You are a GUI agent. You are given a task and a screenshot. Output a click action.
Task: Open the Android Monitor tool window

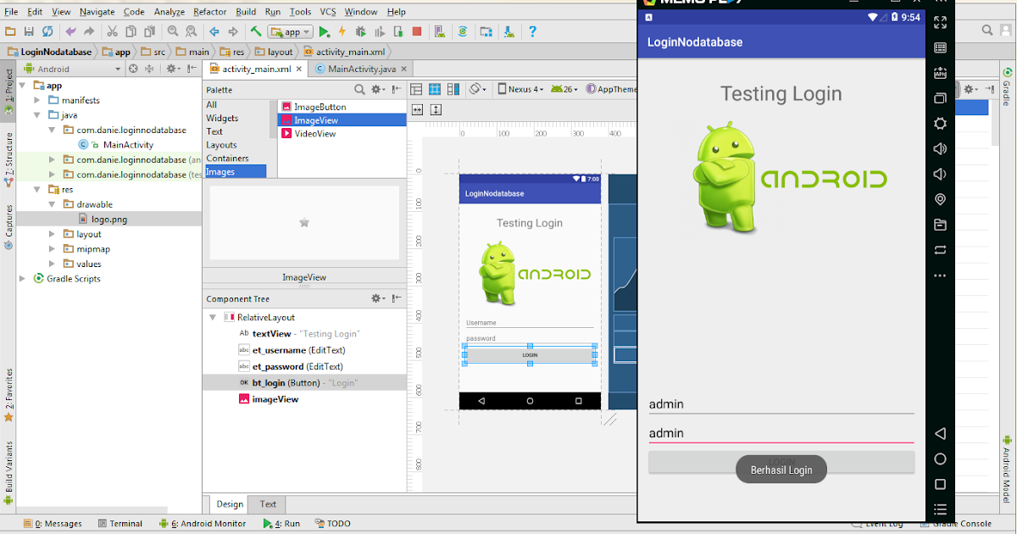coord(202,524)
